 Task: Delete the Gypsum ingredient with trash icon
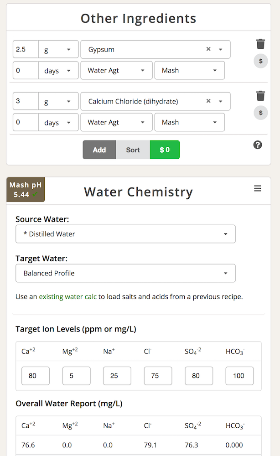(x=260, y=44)
